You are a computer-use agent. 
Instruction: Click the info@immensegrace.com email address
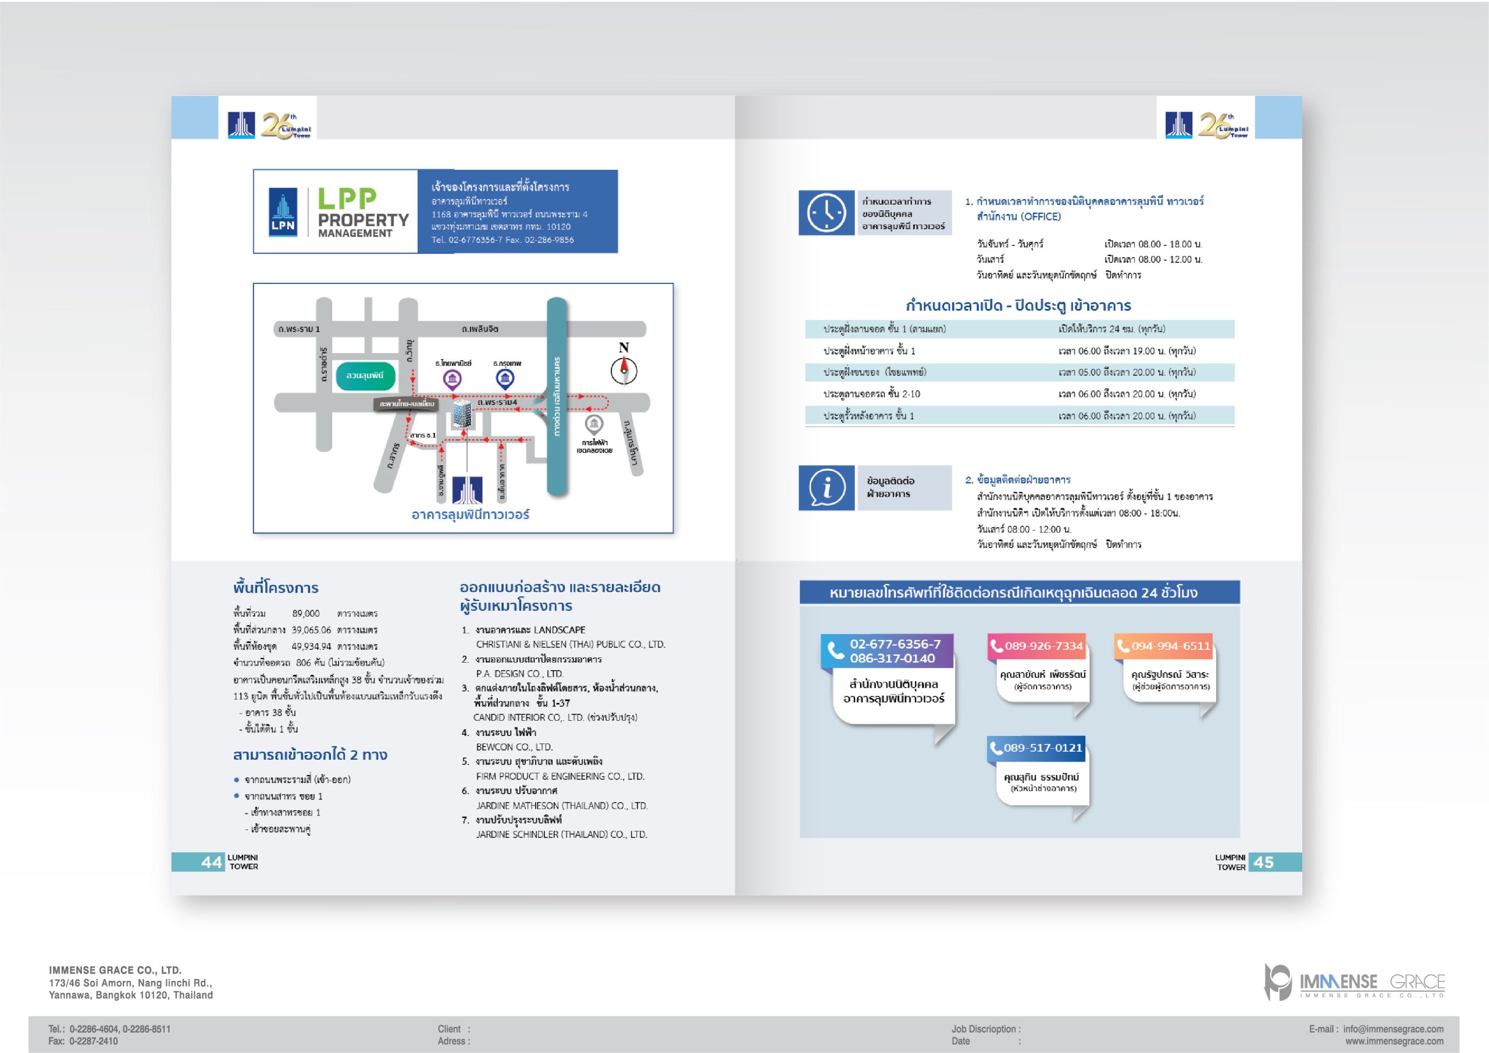(x=1392, y=1029)
